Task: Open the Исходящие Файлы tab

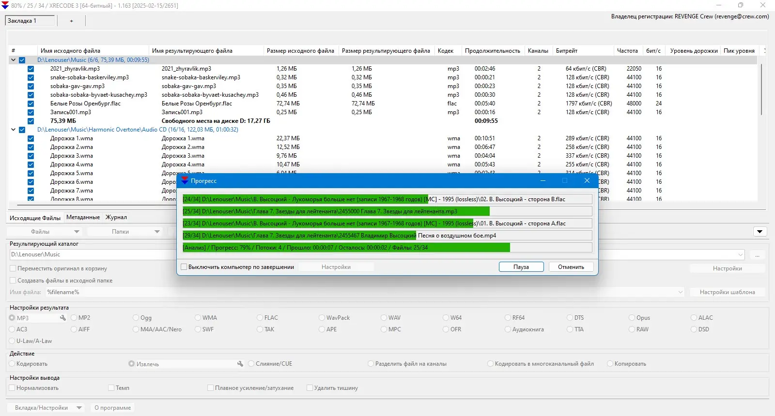Action: pos(35,218)
